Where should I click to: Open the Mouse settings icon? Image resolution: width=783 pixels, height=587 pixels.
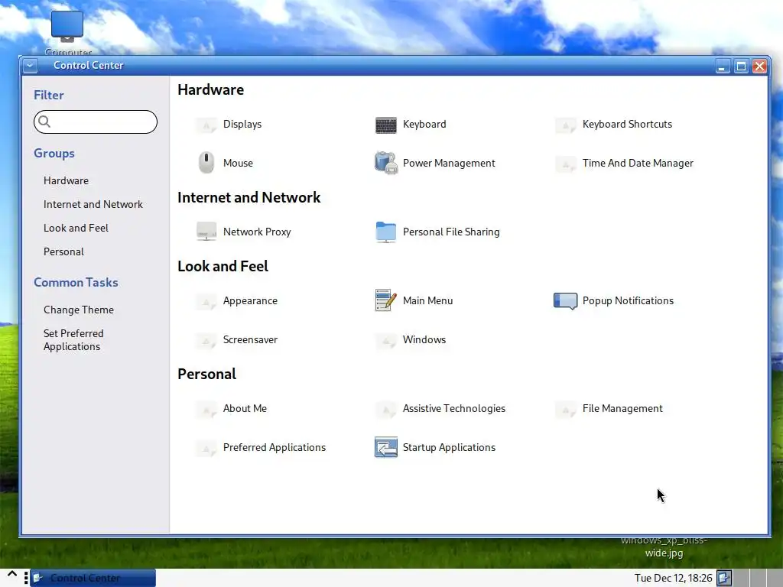[x=206, y=163]
